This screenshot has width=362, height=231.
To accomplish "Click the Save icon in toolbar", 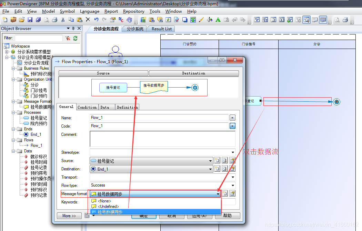I will (30, 20).
